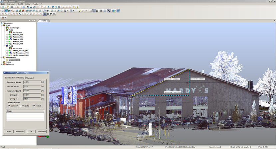Click the light blue grid icon
This screenshot has width=276, height=149.
point(105,11)
